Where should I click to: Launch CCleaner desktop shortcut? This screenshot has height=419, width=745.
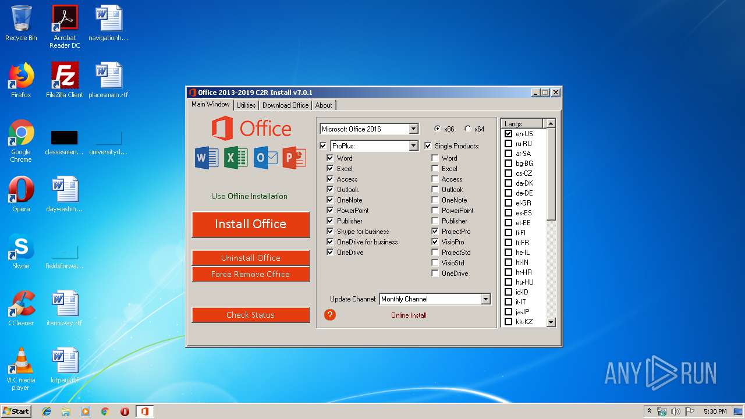tap(21, 308)
